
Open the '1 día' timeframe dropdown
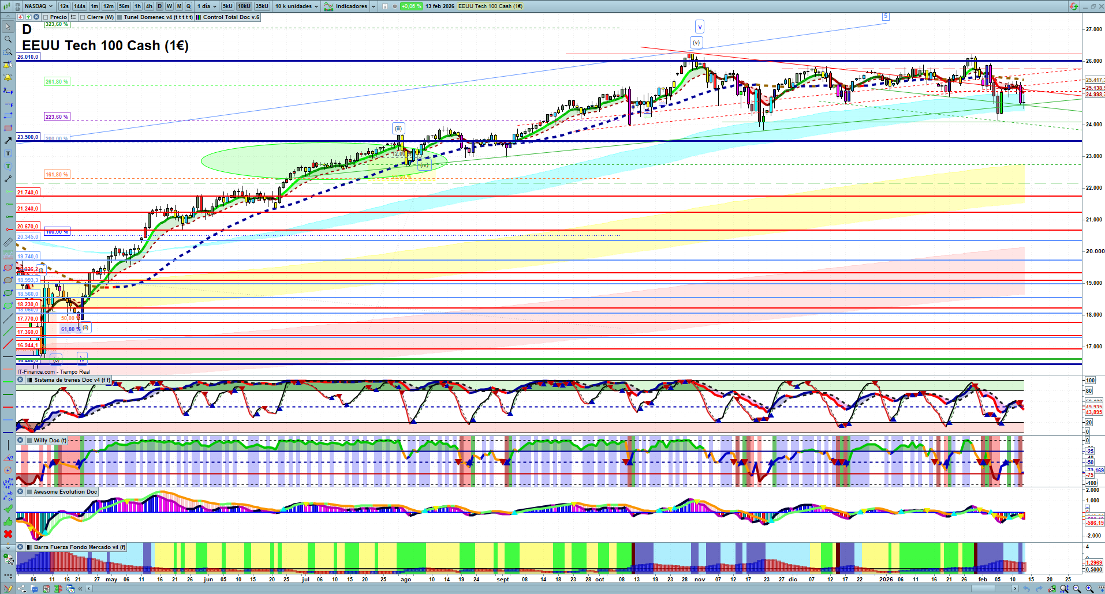pyautogui.click(x=207, y=6)
